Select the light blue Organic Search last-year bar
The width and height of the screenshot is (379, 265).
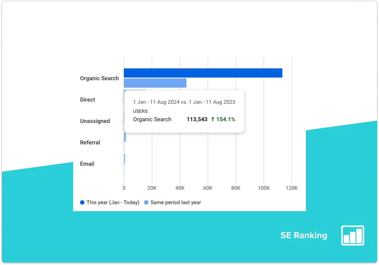pyautogui.click(x=155, y=83)
